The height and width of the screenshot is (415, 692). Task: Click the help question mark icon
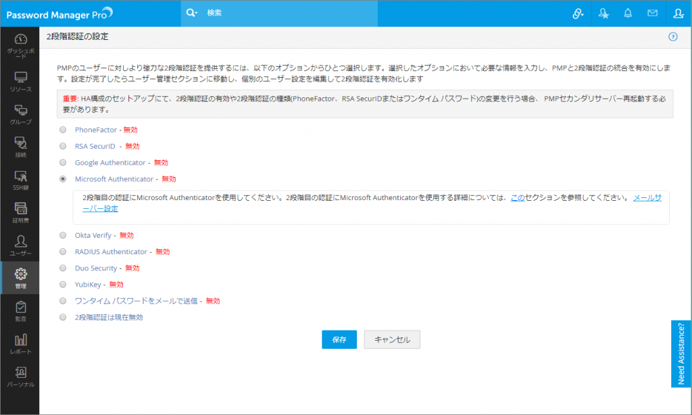[x=672, y=36]
